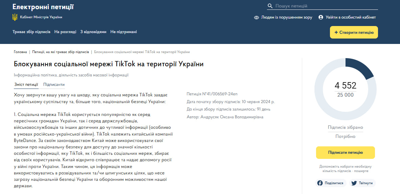
Task: Go to Головна breadcrumb
Action: (x=20, y=52)
